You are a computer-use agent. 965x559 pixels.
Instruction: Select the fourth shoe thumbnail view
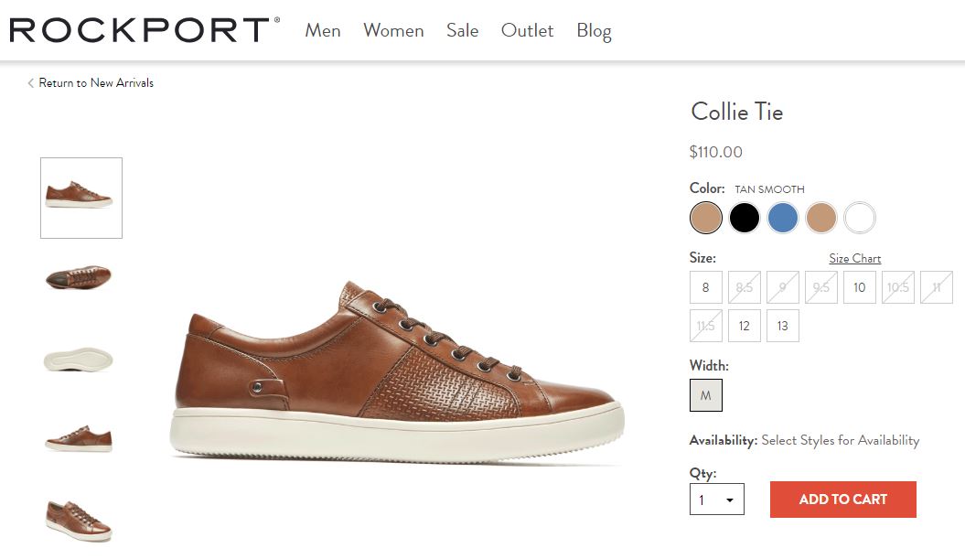click(79, 438)
